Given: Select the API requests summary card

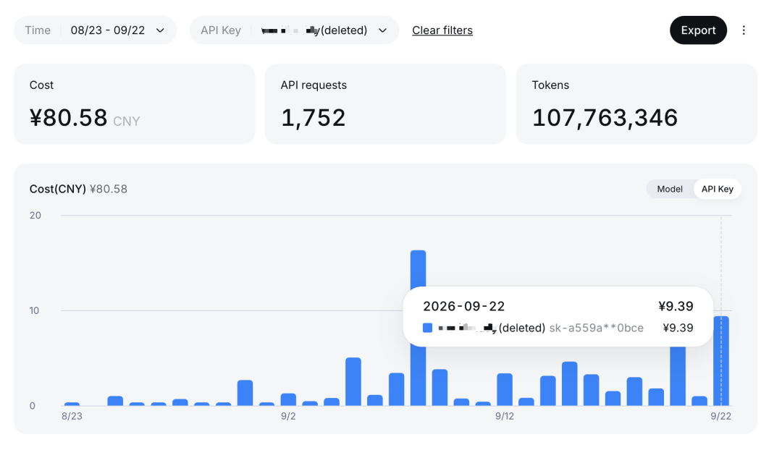Looking at the screenshot, I should 385,104.
